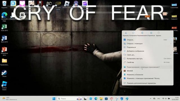Image resolution: width=180 pixels, height=101 pixels.
Task: Select the Roblox Studio desktop shortcut
Action: tap(4, 86)
